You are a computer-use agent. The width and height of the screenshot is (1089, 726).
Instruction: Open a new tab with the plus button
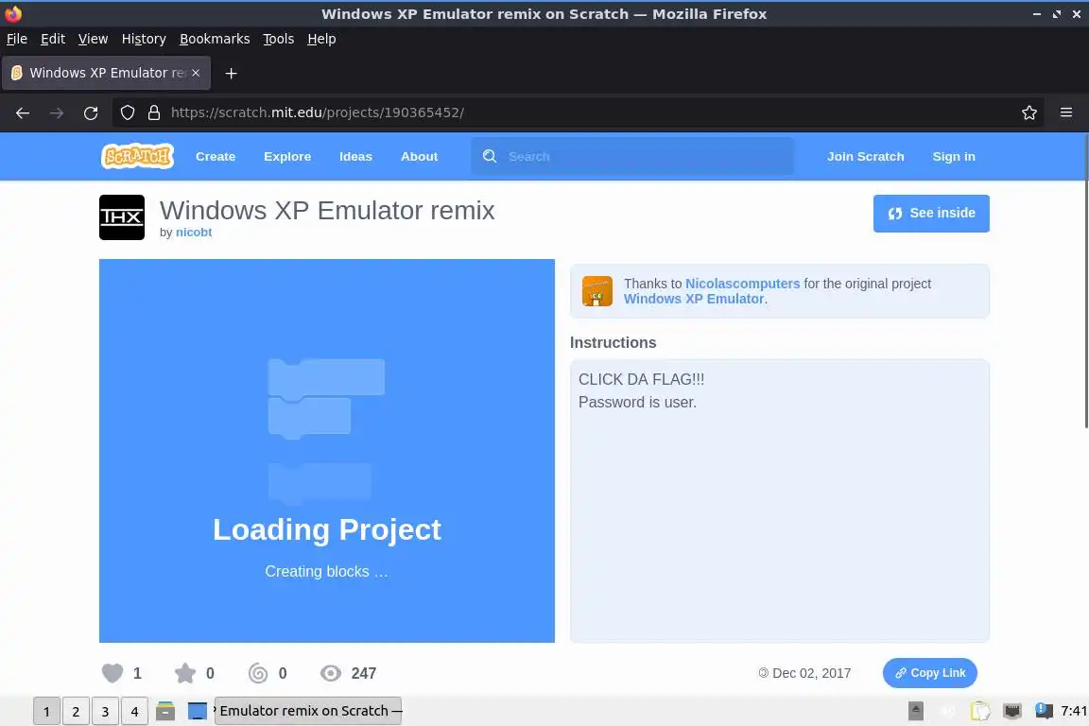pyautogui.click(x=232, y=73)
